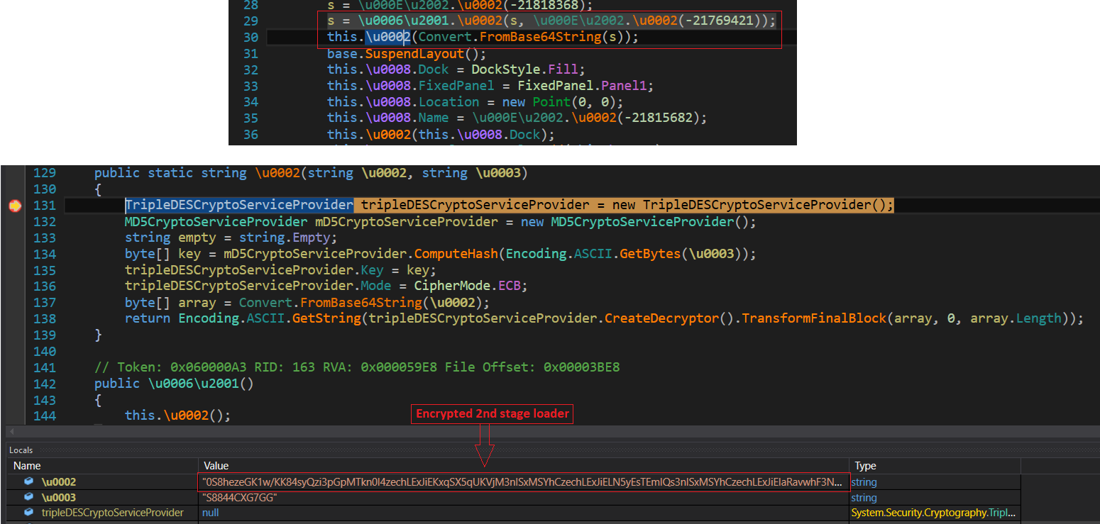Click the tripleDESCryptoServiceProvider variable icon in Locals
Screen dimensions: 1100x524
tap(28, 513)
